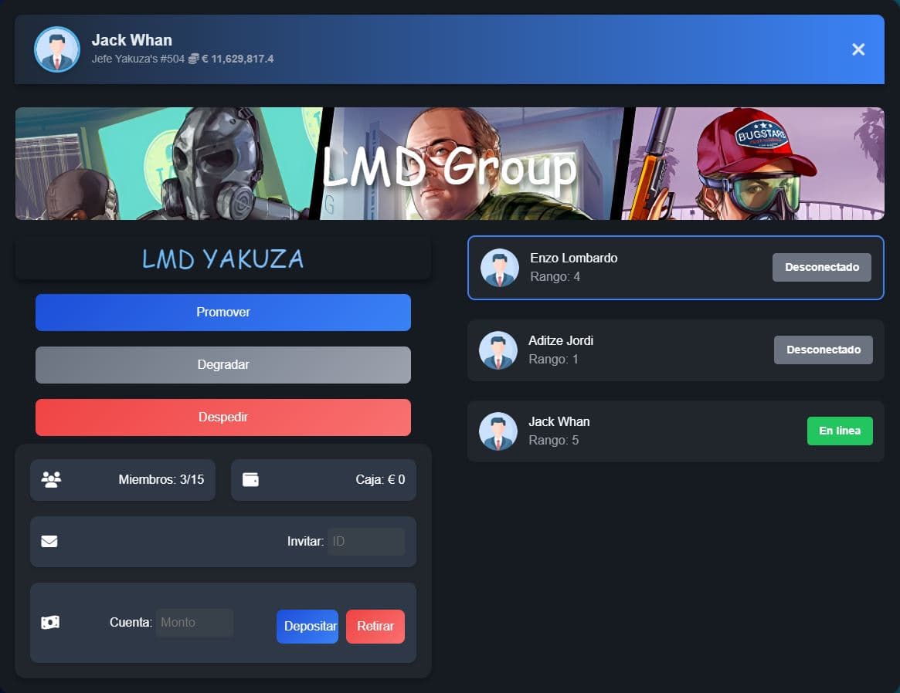Click Aditze Jordi's Desconectado status badge
This screenshot has width=900, height=693.
coord(824,350)
